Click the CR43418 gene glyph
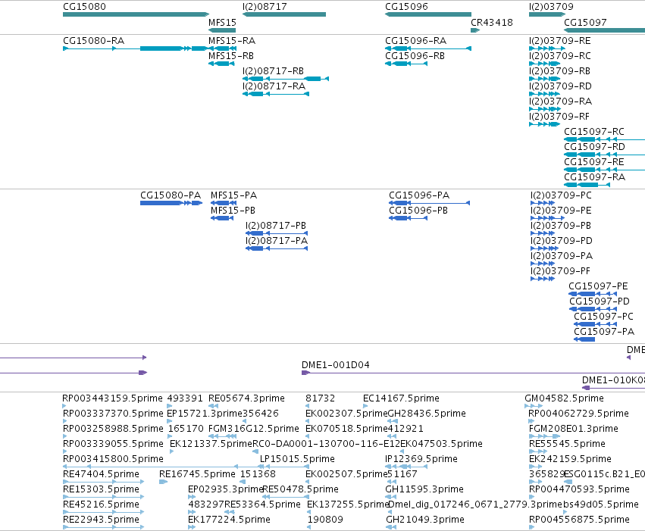The width and height of the screenshot is (645, 531). pos(475,30)
